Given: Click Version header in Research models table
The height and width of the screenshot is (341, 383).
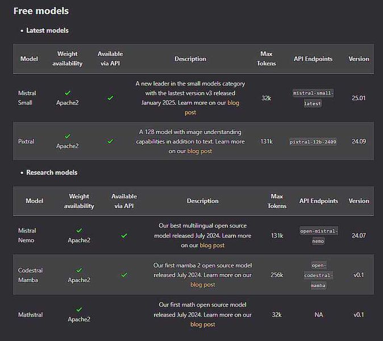Looking at the screenshot, I should coord(359,201).
